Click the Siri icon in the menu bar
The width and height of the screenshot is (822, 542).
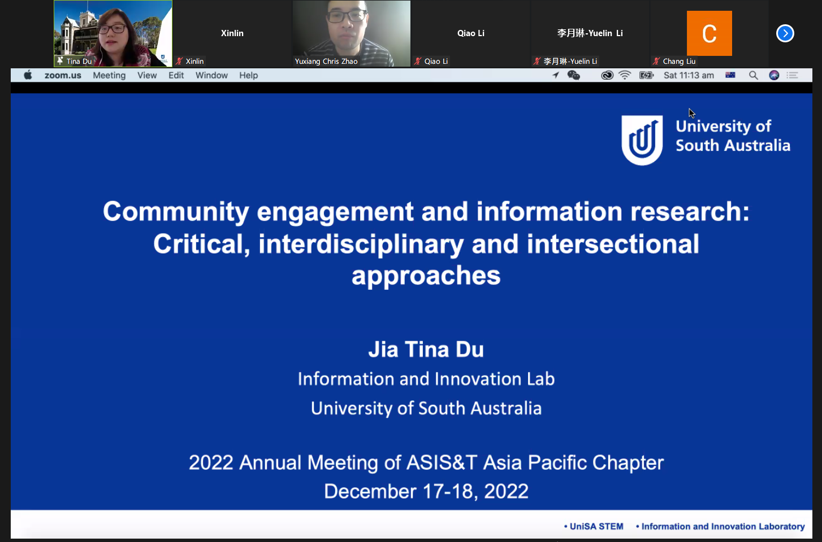tap(774, 75)
